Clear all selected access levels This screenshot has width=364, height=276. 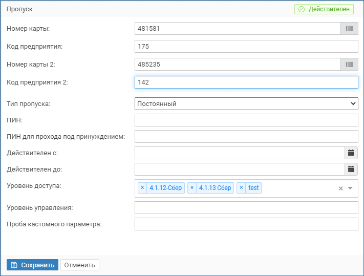(340, 188)
